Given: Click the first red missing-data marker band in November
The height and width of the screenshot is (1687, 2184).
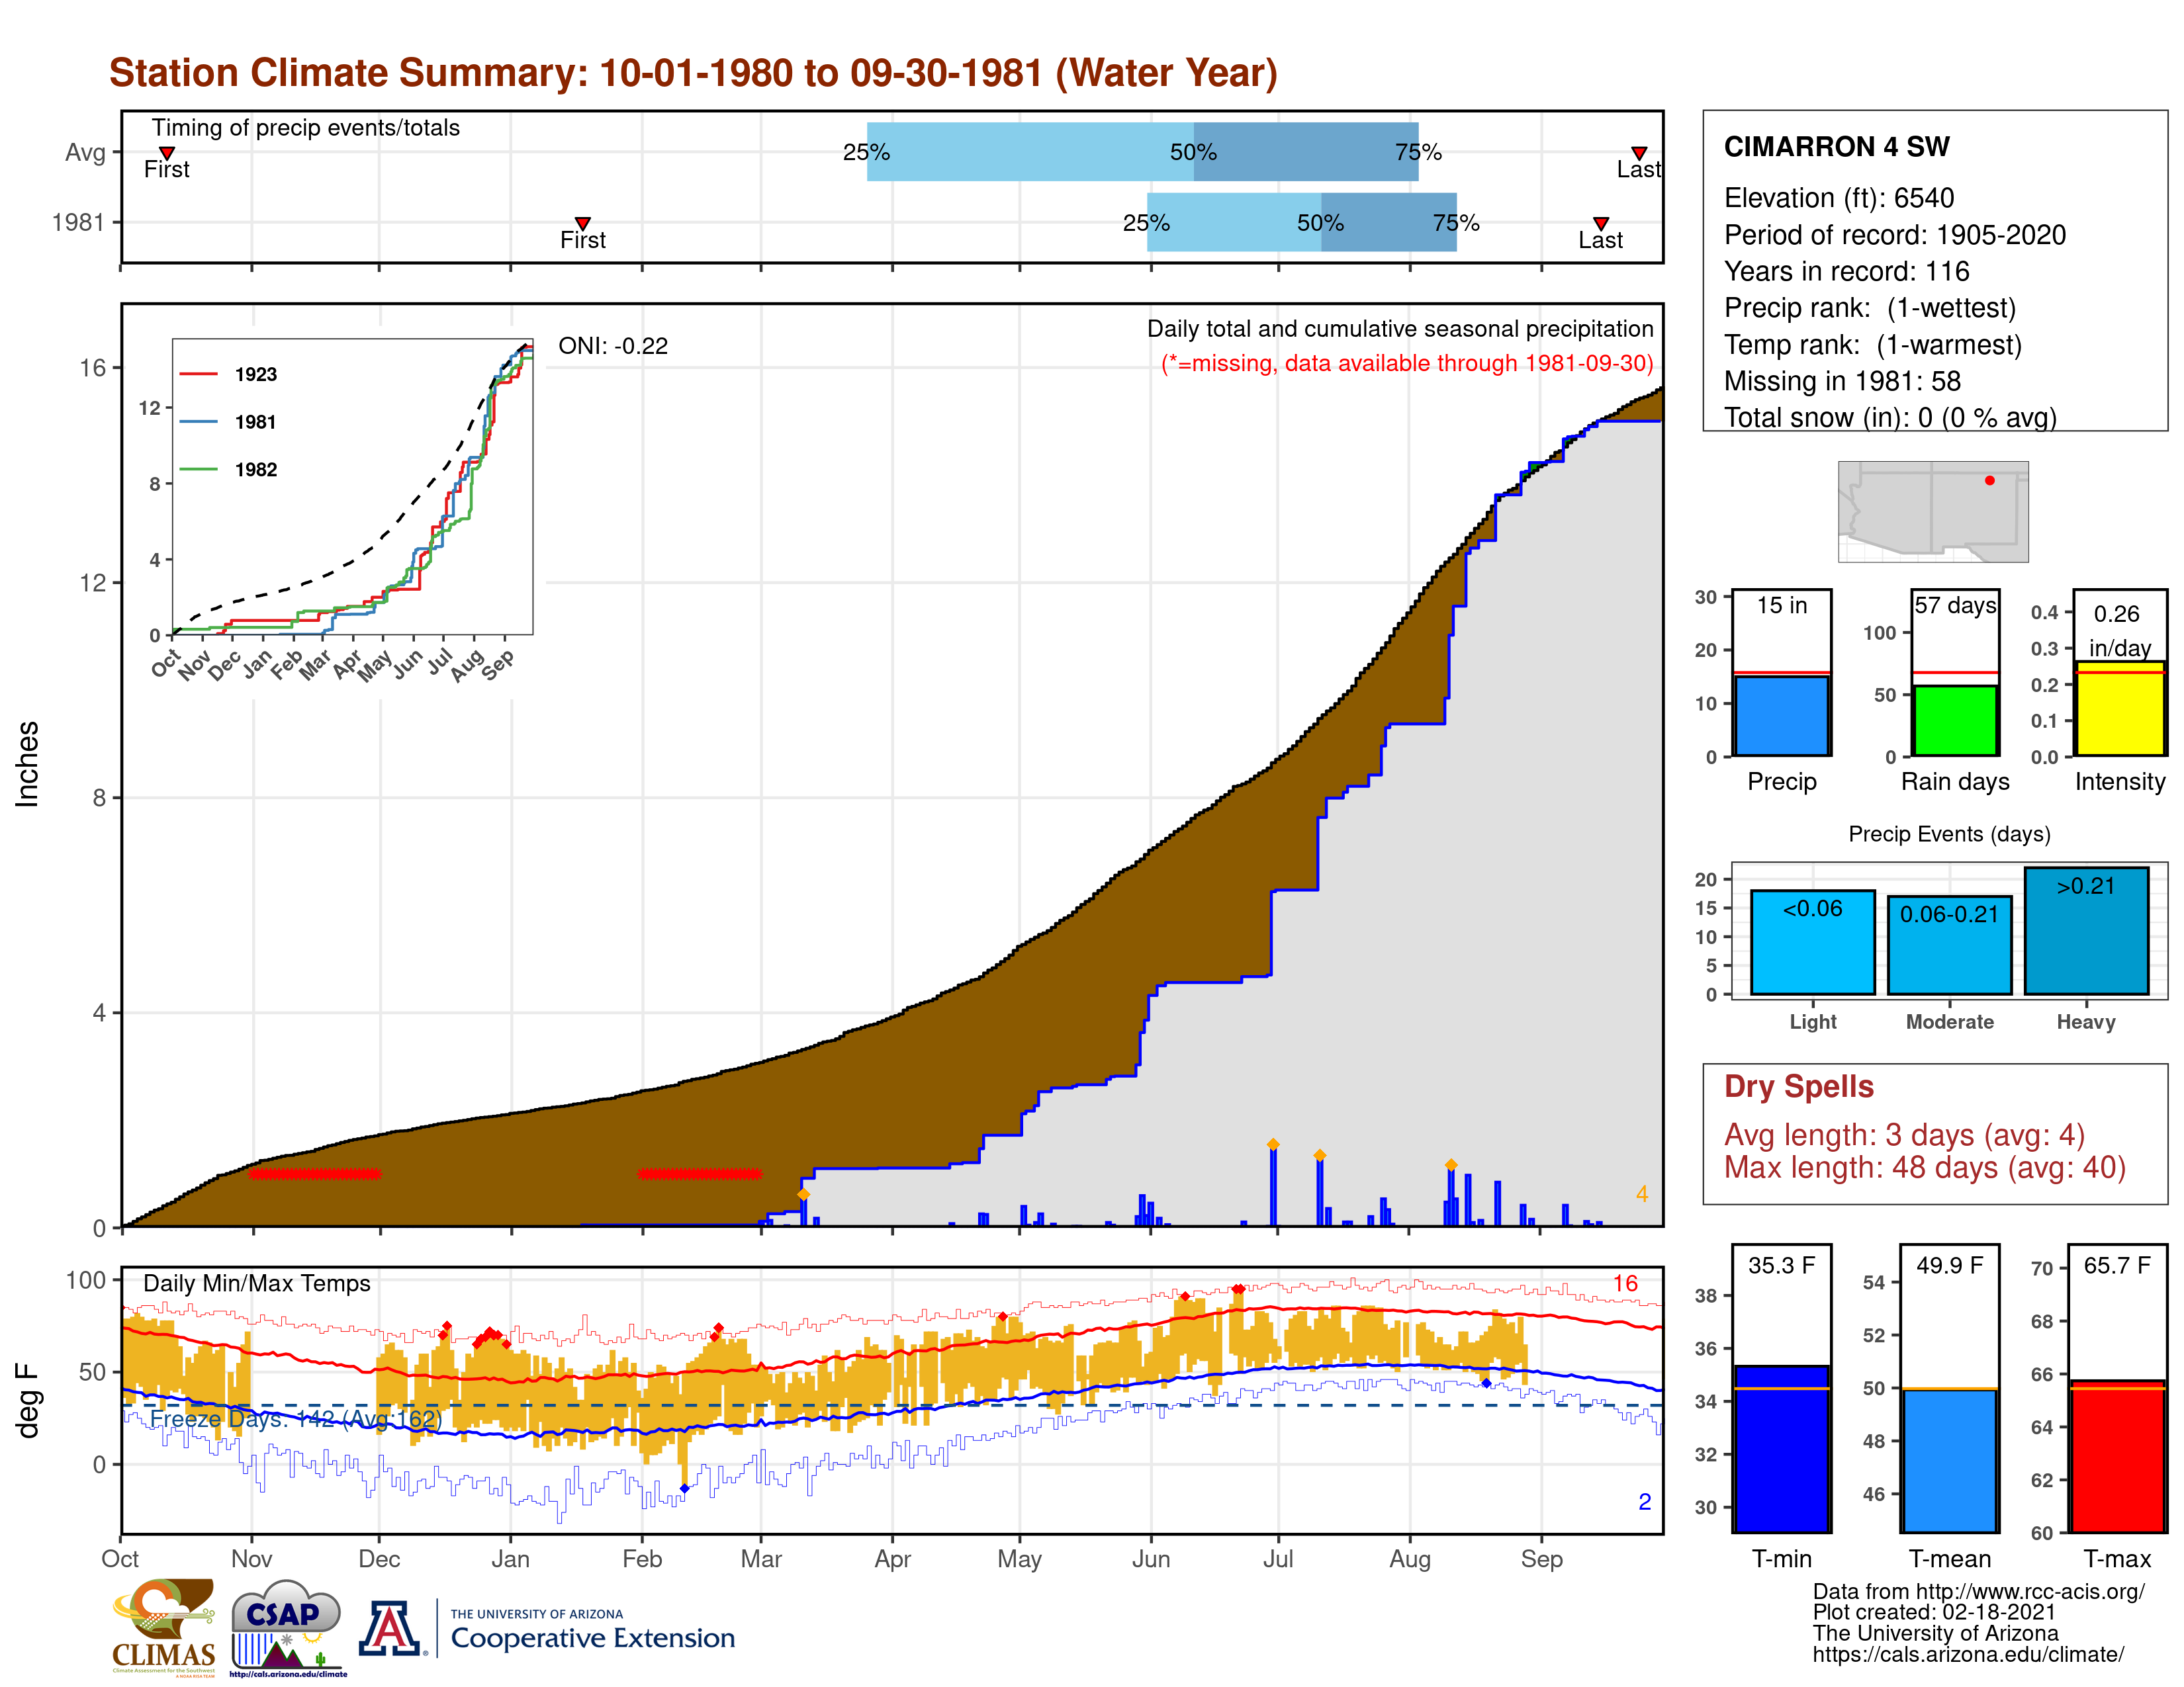Looking at the screenshot, I should 314,1174.
